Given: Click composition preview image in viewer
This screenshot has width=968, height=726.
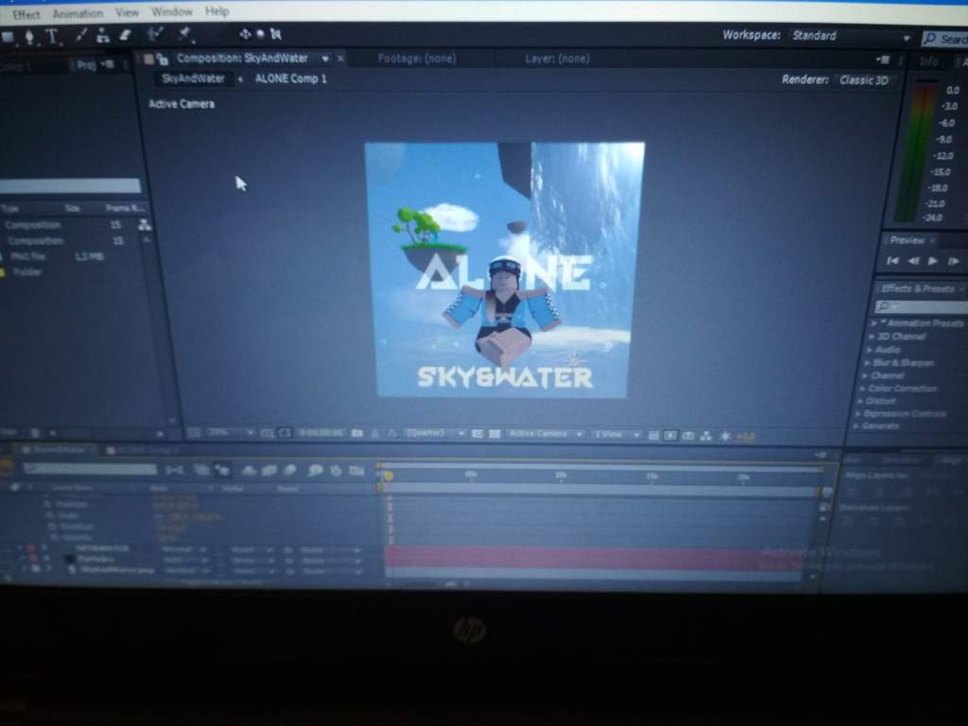Looking at the screenshot, I should [x=504, y=269].
